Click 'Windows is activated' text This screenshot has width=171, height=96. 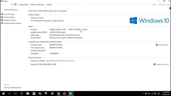(38, 61)
